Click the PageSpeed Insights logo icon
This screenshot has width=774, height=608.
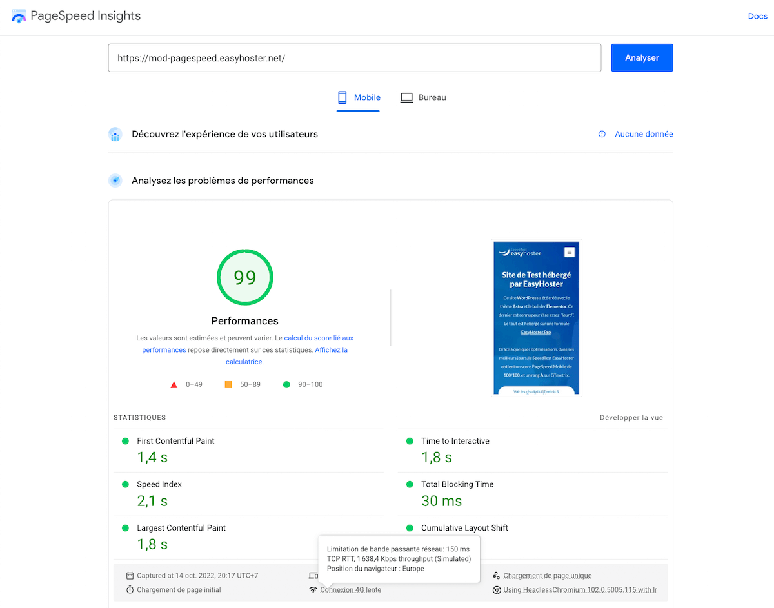coord(19,15)
